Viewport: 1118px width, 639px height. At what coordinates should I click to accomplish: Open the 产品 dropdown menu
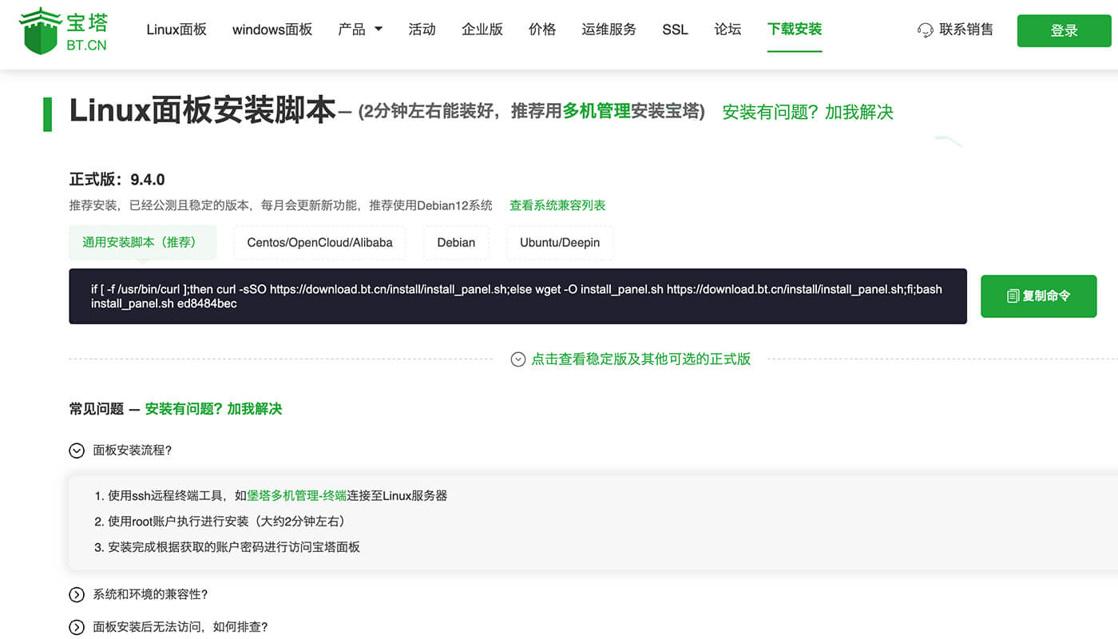[360, 30]
